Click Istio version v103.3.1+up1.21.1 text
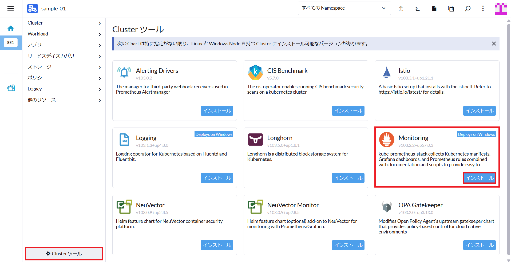The height and width of the screenshot is (262, 511). [x=416, y=78]
